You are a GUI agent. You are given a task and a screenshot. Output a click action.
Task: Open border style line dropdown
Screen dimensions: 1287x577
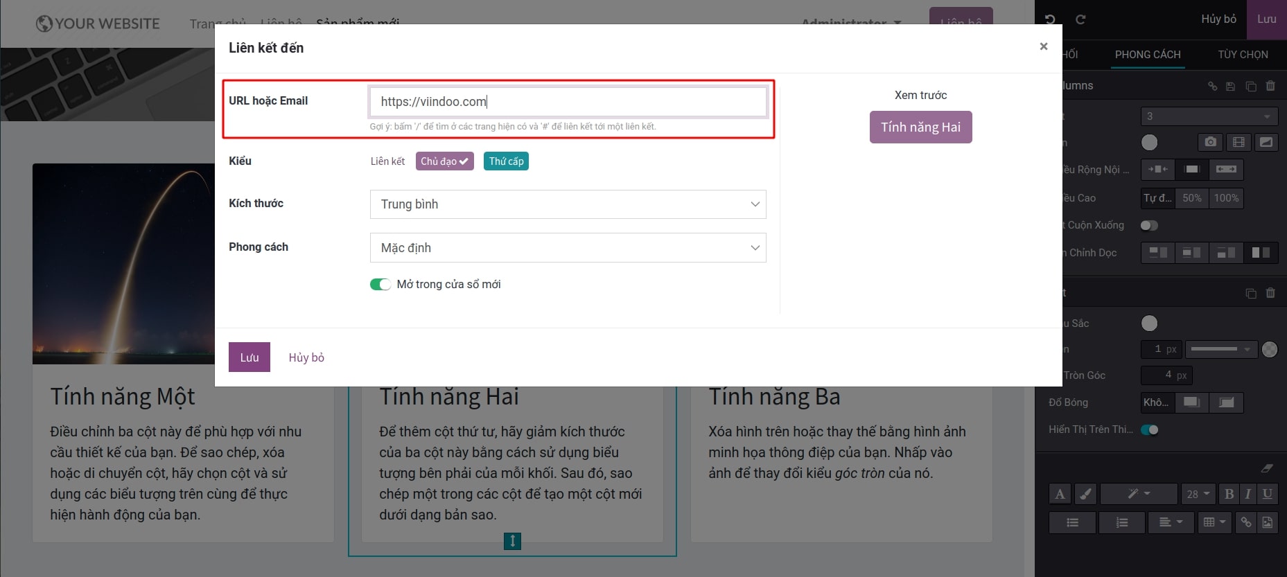point(1221,349)
